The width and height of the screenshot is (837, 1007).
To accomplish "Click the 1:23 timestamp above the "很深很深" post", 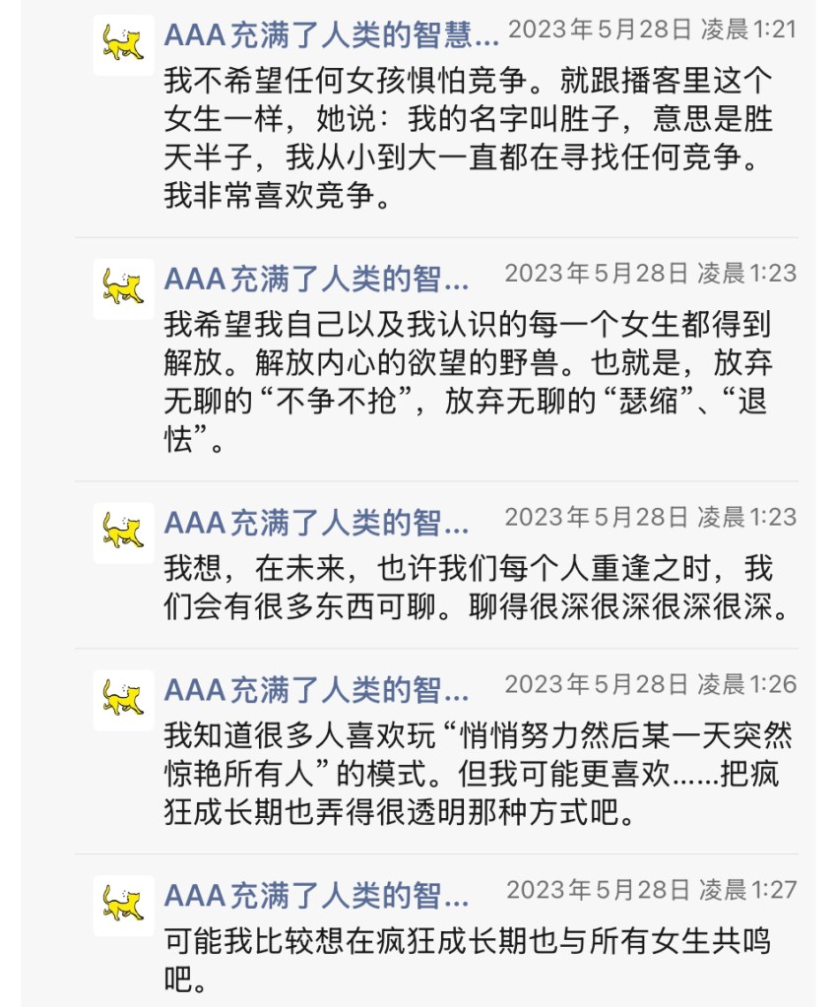I will [x=650, y=517].
